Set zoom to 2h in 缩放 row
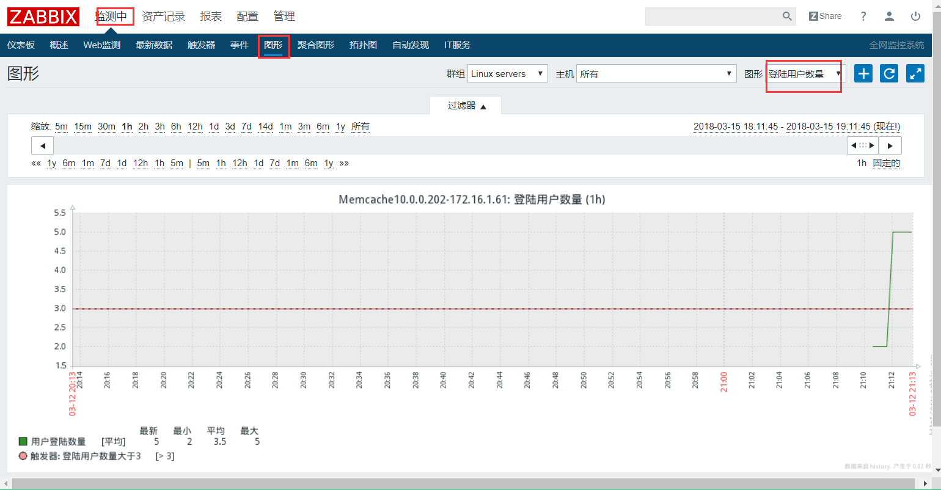This screenshot has width=941, height=490. [x=143, y=126]
